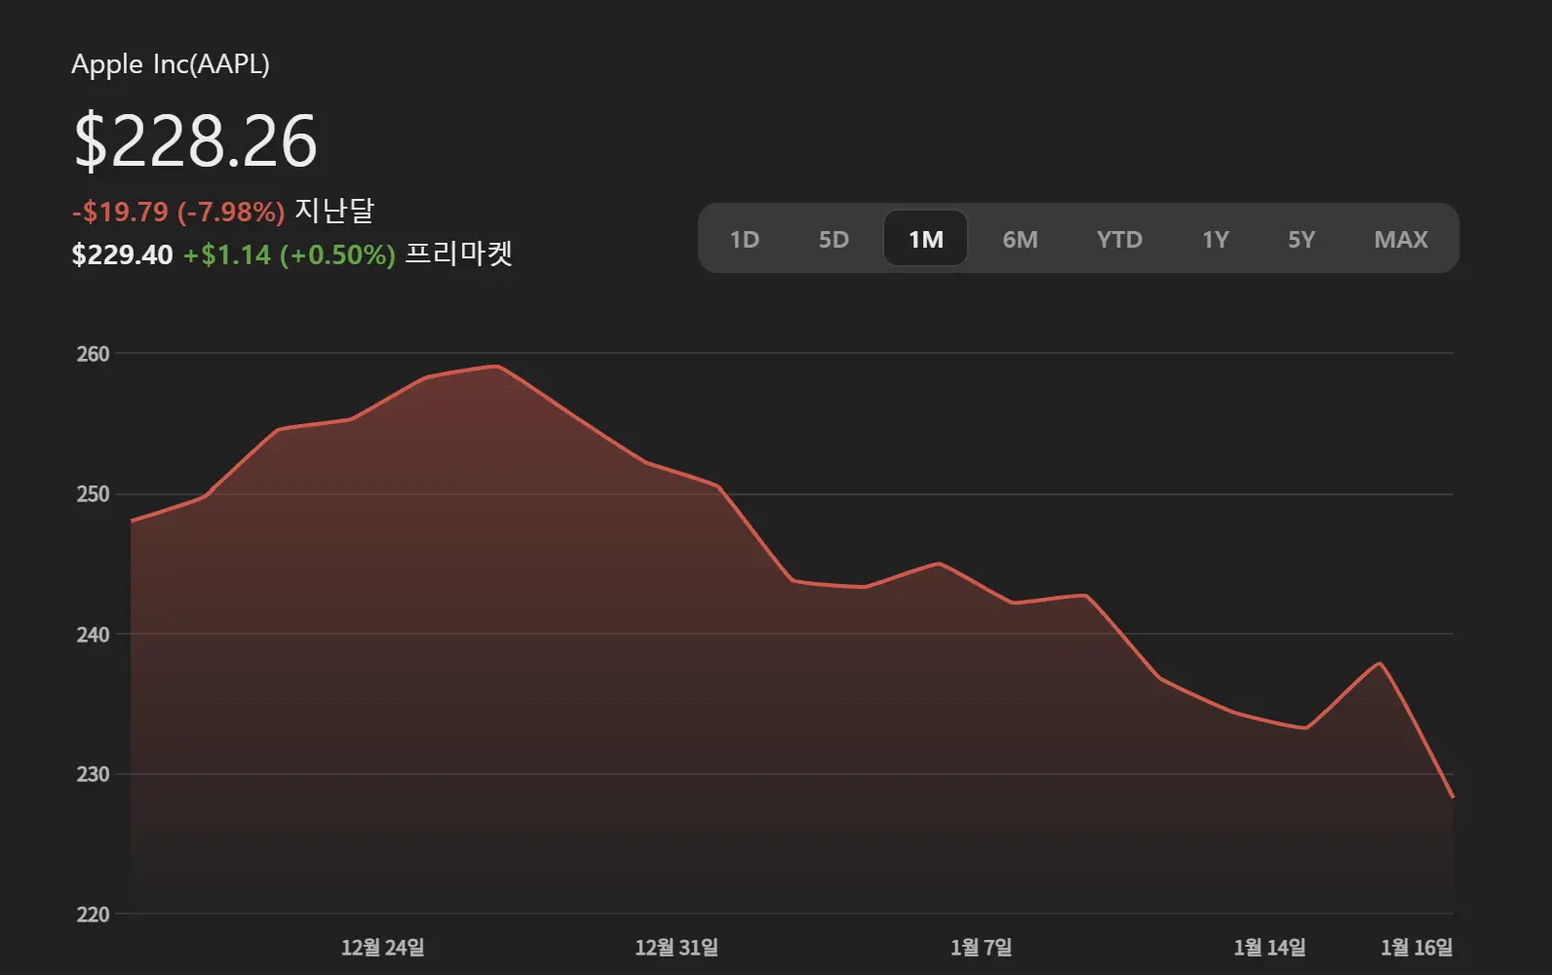The height and width of the screenshot is (975, 1552).
Task: Click the -$19.79 (-7.98%) change value
Action: [178, 212]
